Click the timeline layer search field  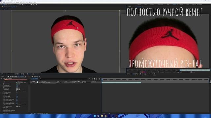(64, 79)
